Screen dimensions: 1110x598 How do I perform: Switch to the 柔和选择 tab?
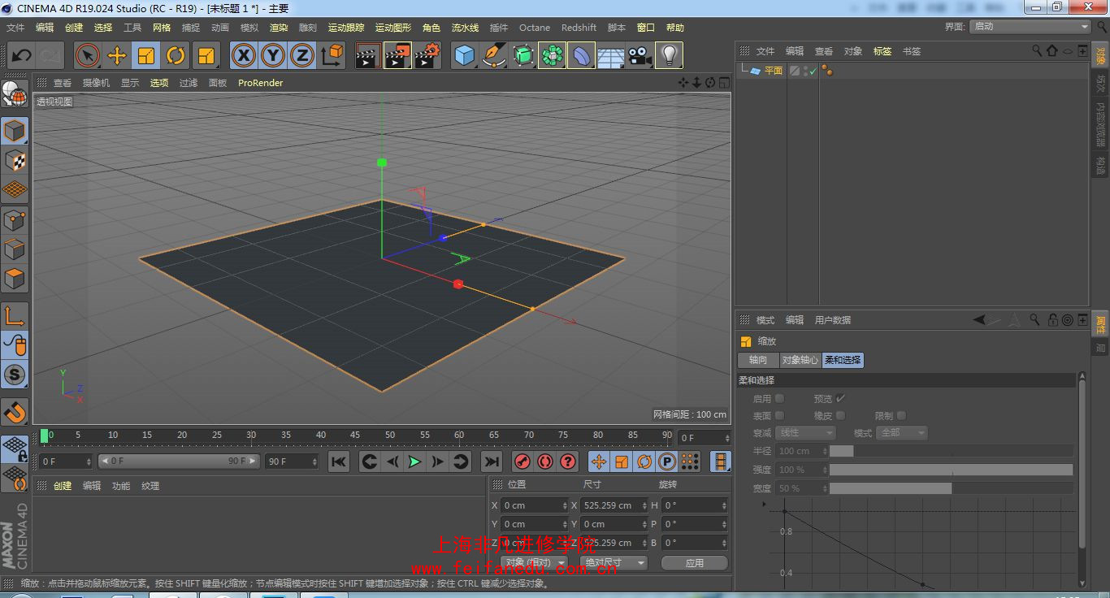843,360
